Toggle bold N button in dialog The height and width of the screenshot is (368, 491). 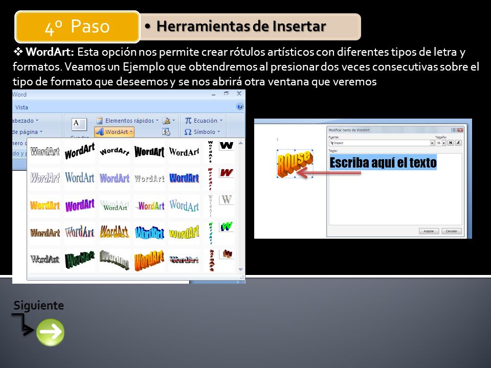coord(451,143)
